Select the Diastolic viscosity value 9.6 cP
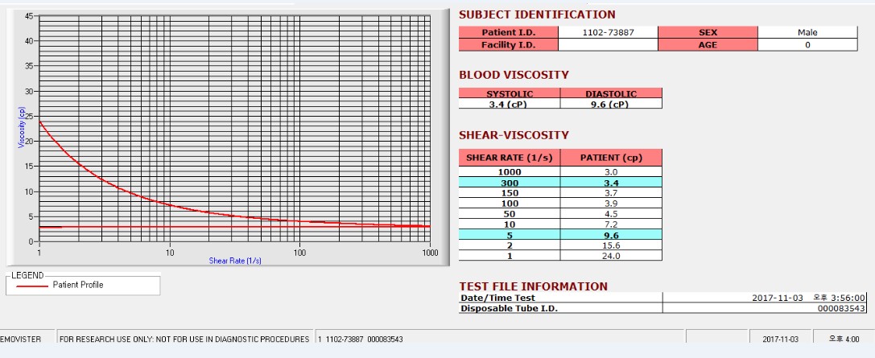The image size is (875, 358). (611, 104)
